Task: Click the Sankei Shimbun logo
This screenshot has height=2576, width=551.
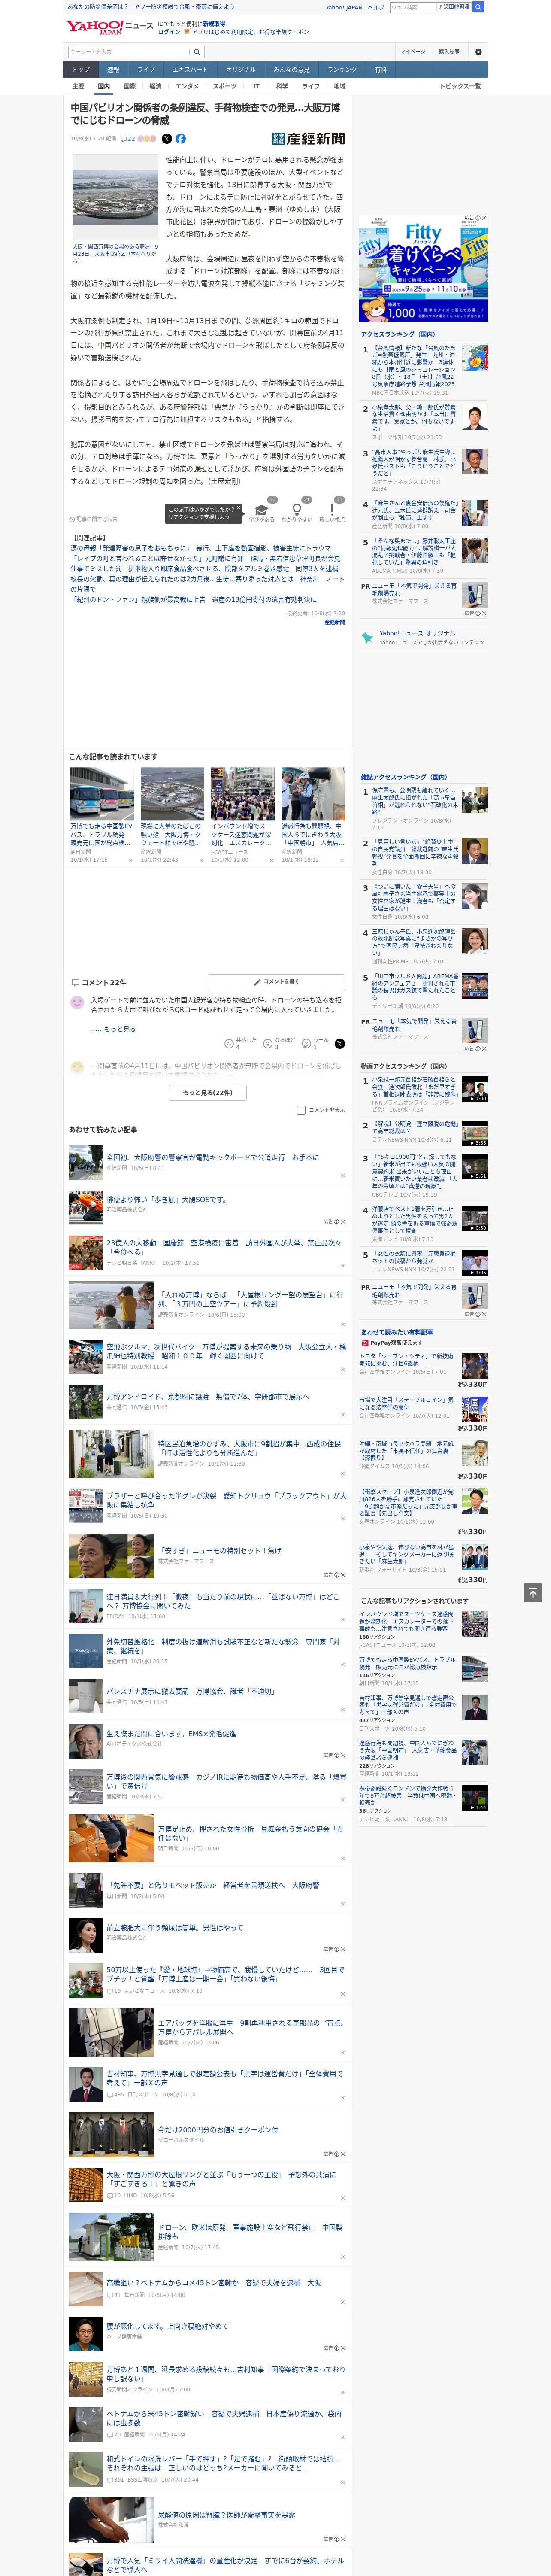Action: 309,139
